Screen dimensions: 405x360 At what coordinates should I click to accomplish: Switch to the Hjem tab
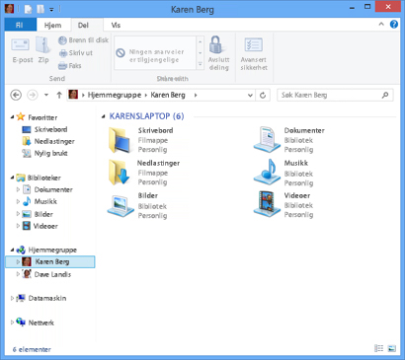52,26
